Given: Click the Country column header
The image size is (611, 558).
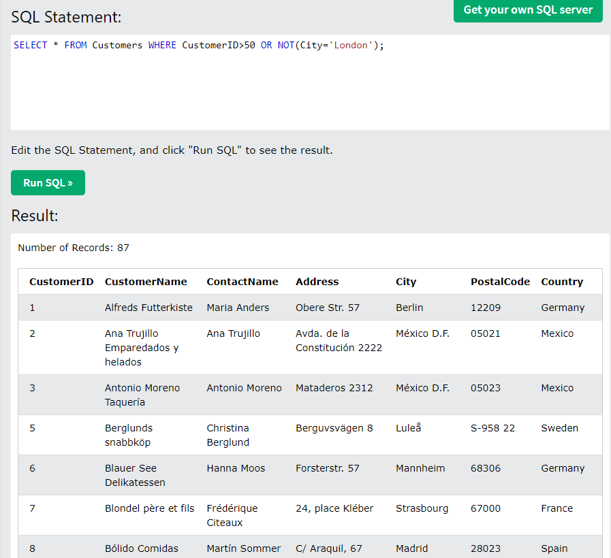Looking at the screenshot, I should click(562, 282).
